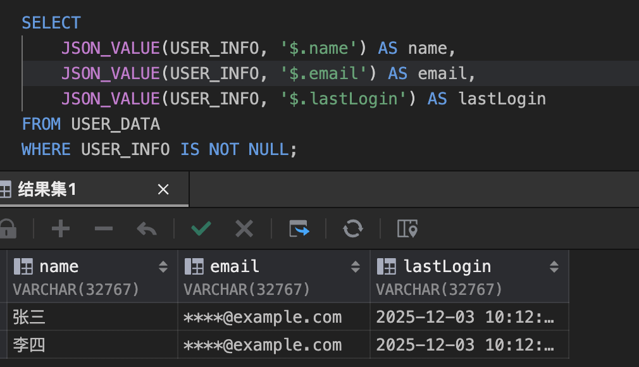Click the export result set icon

(299, 228)
